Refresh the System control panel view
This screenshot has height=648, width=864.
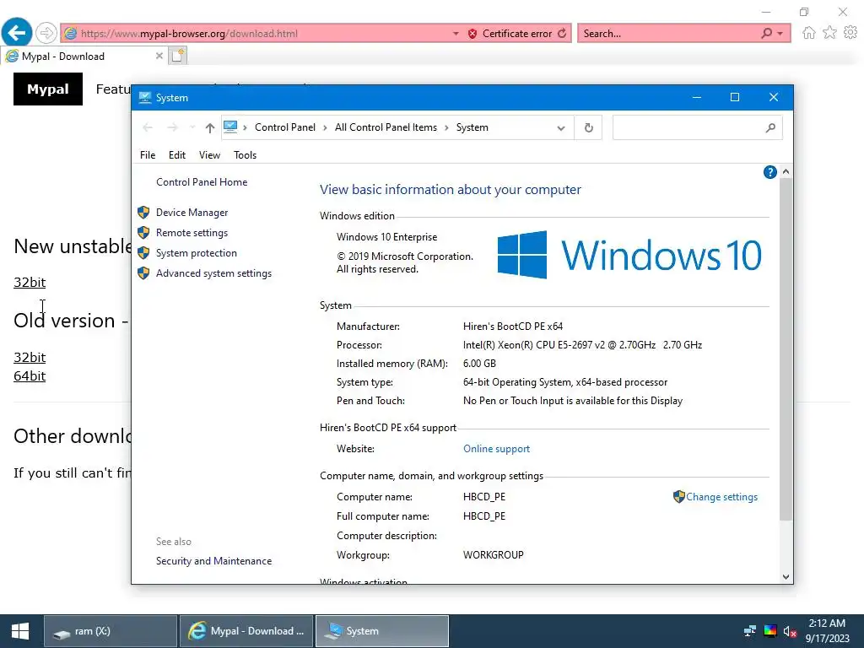(588, 128)
